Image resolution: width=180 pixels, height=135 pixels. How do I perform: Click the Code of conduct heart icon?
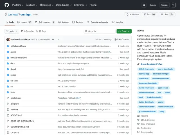pos(138,124)
